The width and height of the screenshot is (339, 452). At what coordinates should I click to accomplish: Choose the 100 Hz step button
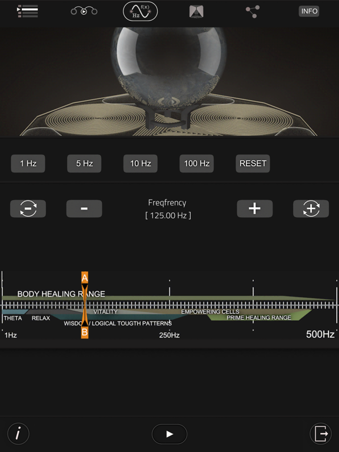[x=197, y=164]
